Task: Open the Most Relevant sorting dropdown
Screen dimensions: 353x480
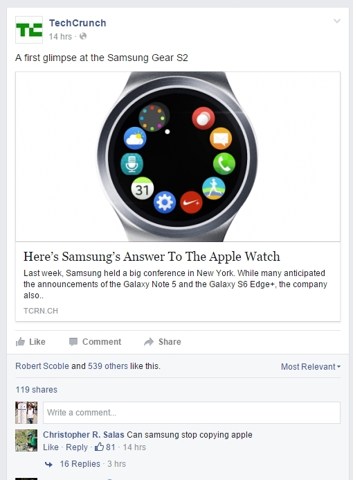Action: (311, 366)
